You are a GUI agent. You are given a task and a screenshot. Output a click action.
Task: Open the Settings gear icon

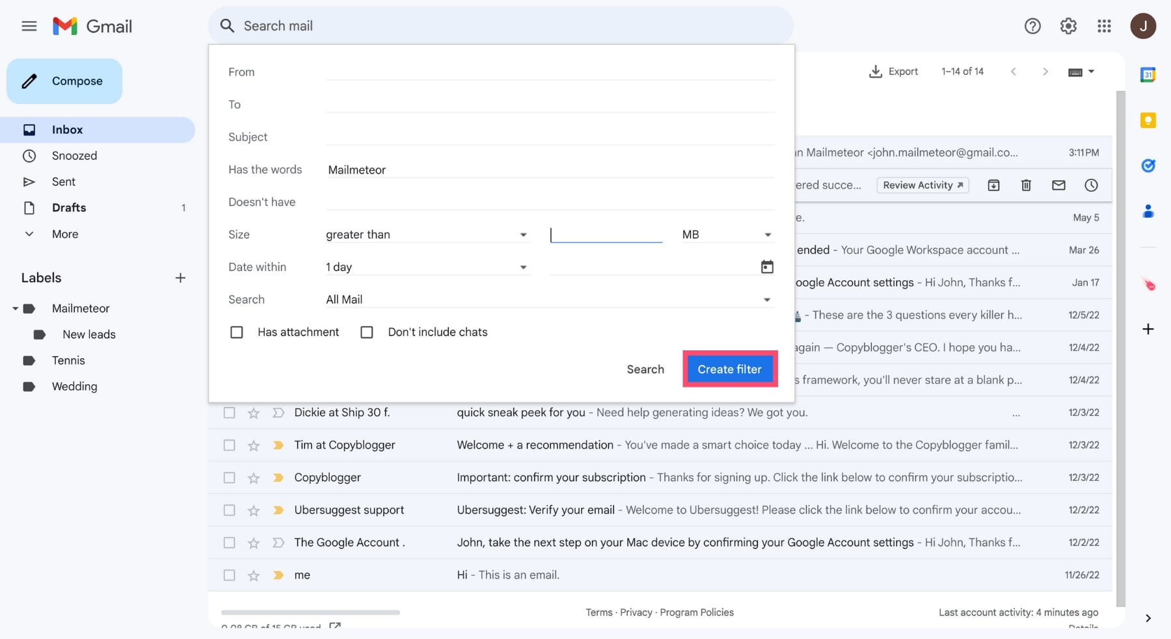click(x=1068, y=26)
